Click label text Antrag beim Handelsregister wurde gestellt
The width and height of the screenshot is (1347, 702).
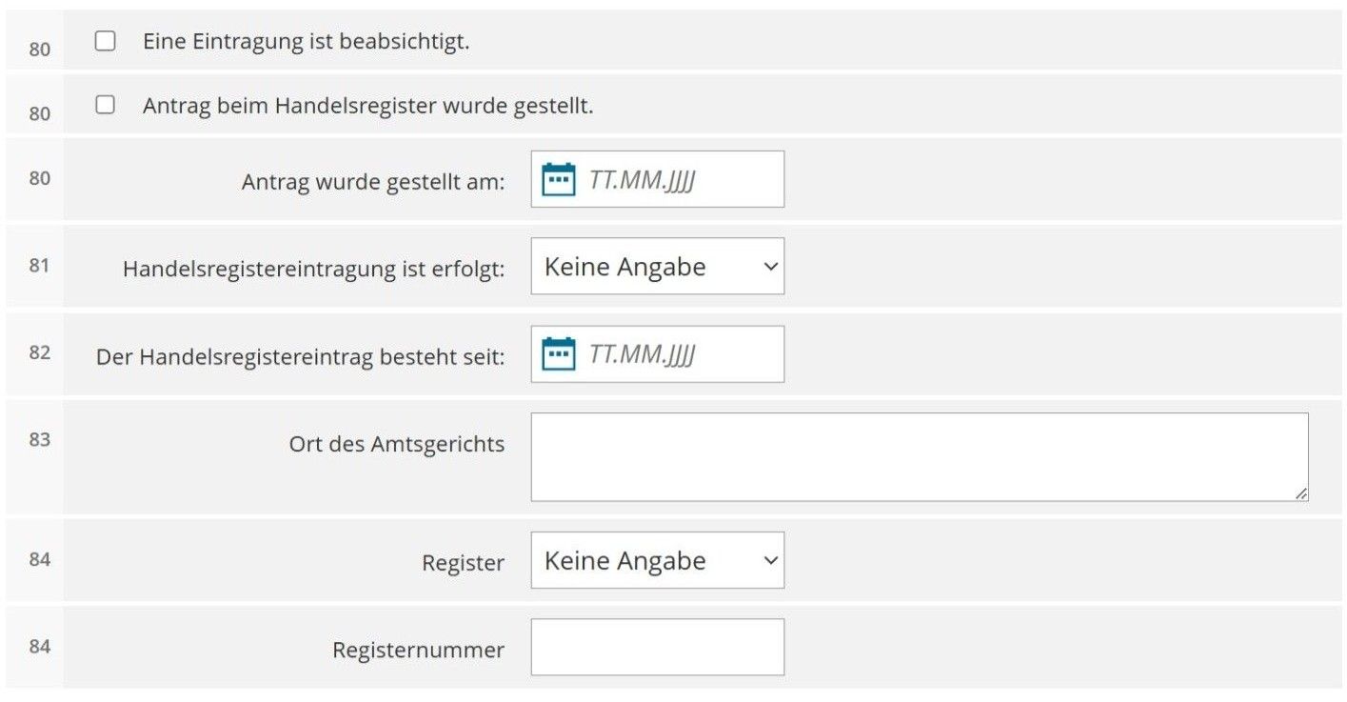[x=368, y=106]
